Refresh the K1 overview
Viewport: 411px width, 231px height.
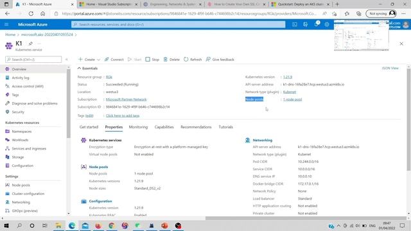(193, 60)
